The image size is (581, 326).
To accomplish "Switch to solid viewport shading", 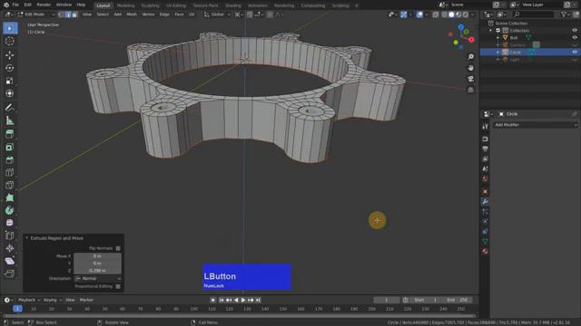I will coord(451,14).
